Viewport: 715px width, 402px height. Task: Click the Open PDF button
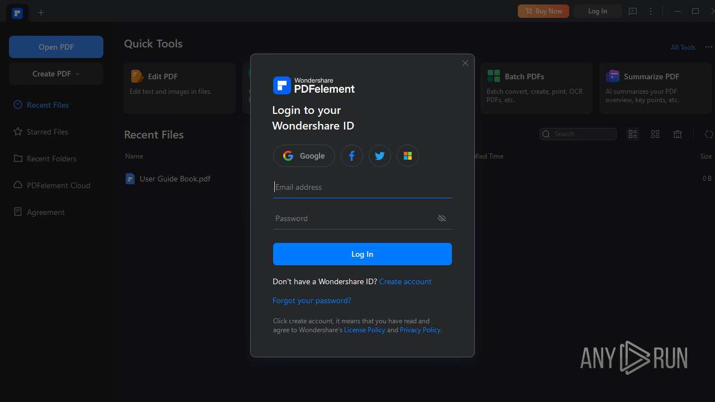point(56,47)
